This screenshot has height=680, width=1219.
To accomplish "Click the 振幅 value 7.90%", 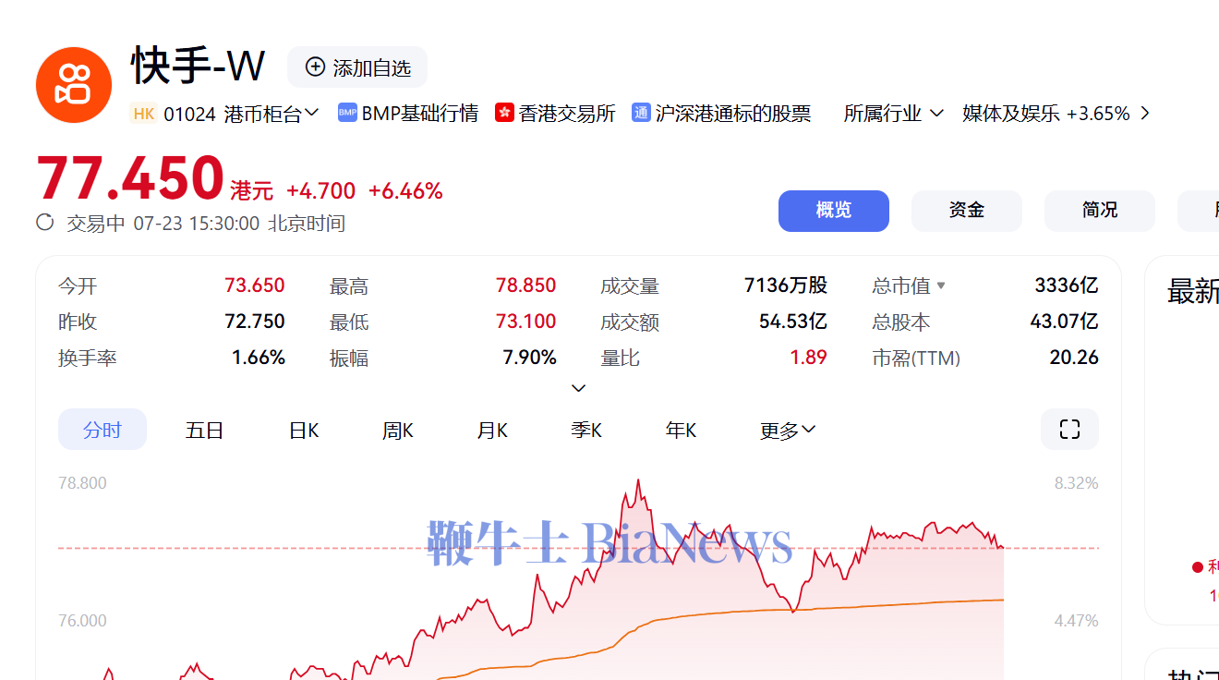I will (530, 358).
